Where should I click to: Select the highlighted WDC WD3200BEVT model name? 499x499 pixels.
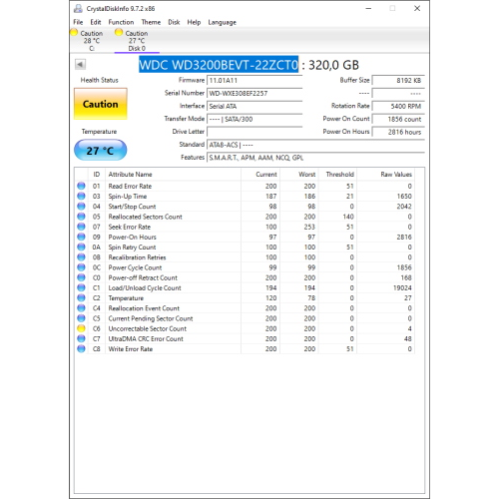point(219,65)
